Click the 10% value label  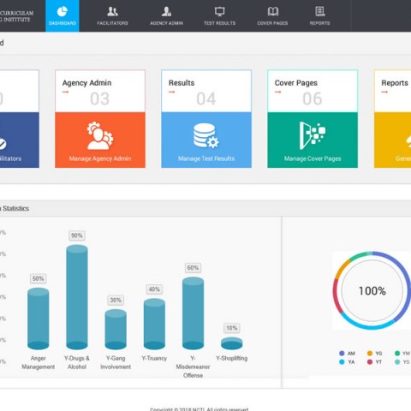click(232, 328)
